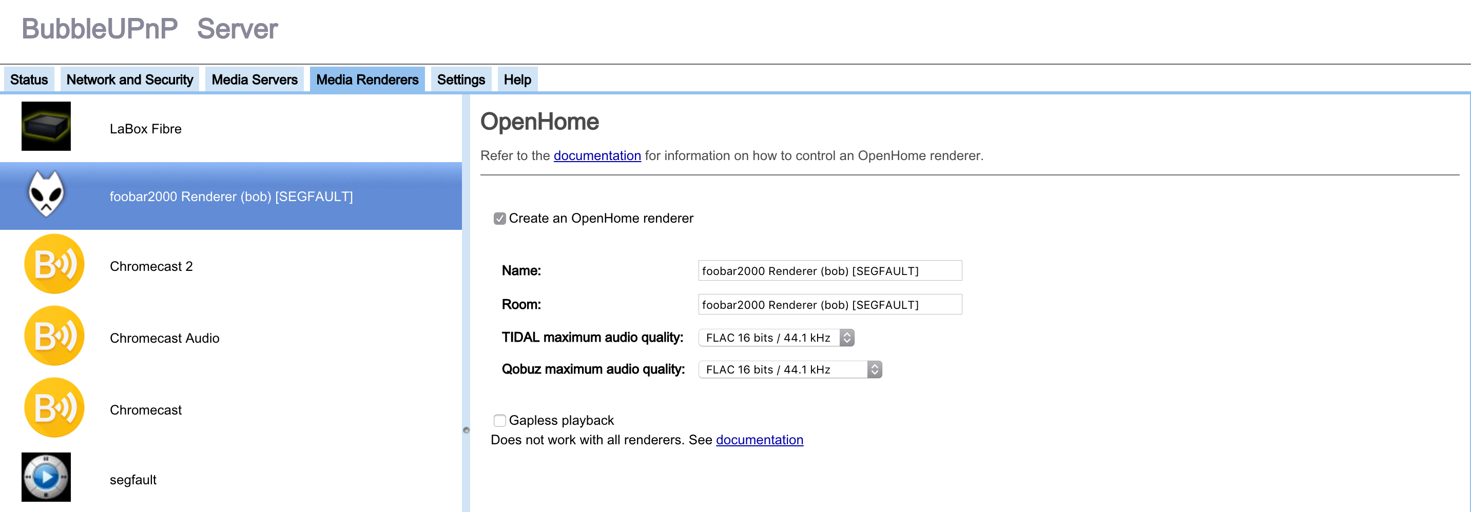
Task: Open the OpenHome documentation link
Action: point(597,156)
